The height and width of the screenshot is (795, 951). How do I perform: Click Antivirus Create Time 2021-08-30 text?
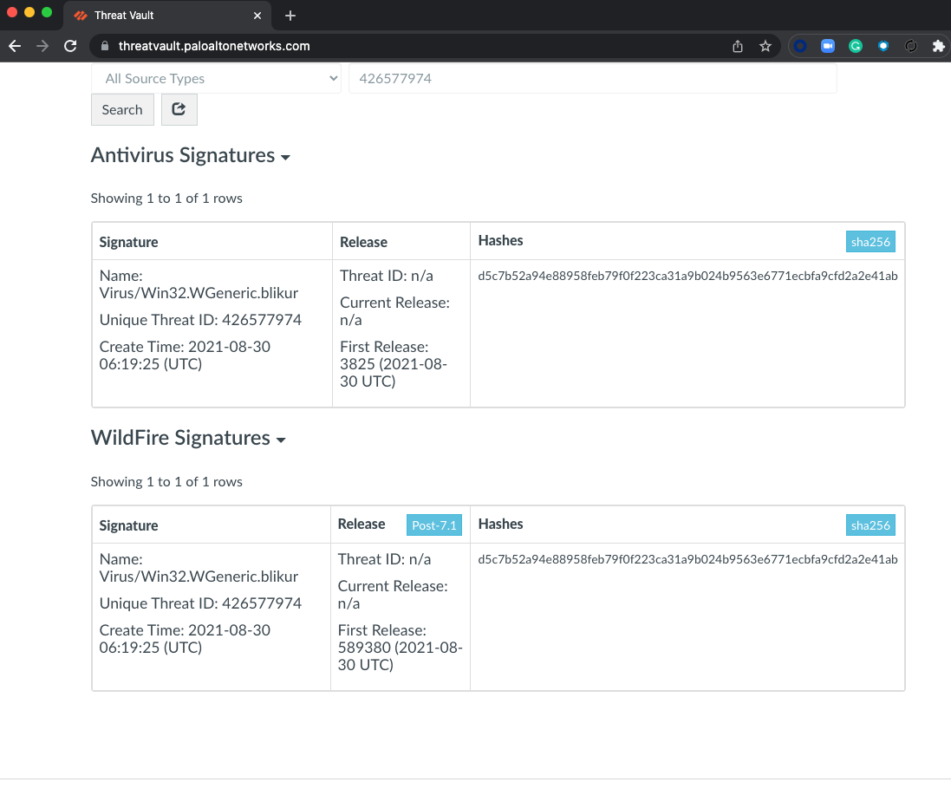click(x=185, y=355)
